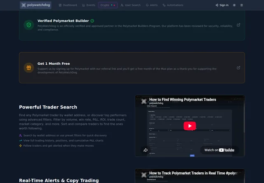
Task: Click the trending chart bullet icon
Action: (21, 141)
